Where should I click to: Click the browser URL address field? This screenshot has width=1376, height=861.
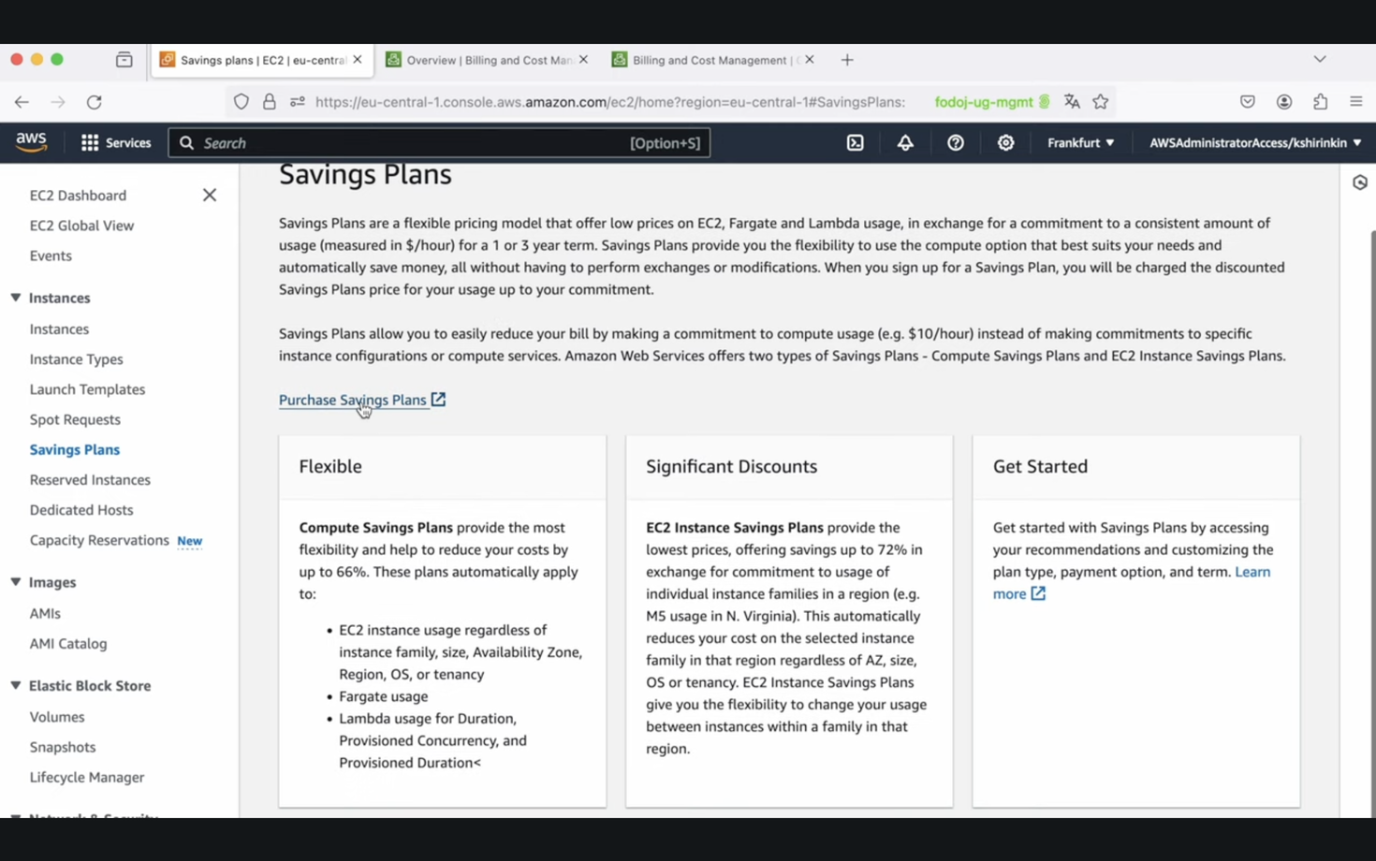[610, 102]
